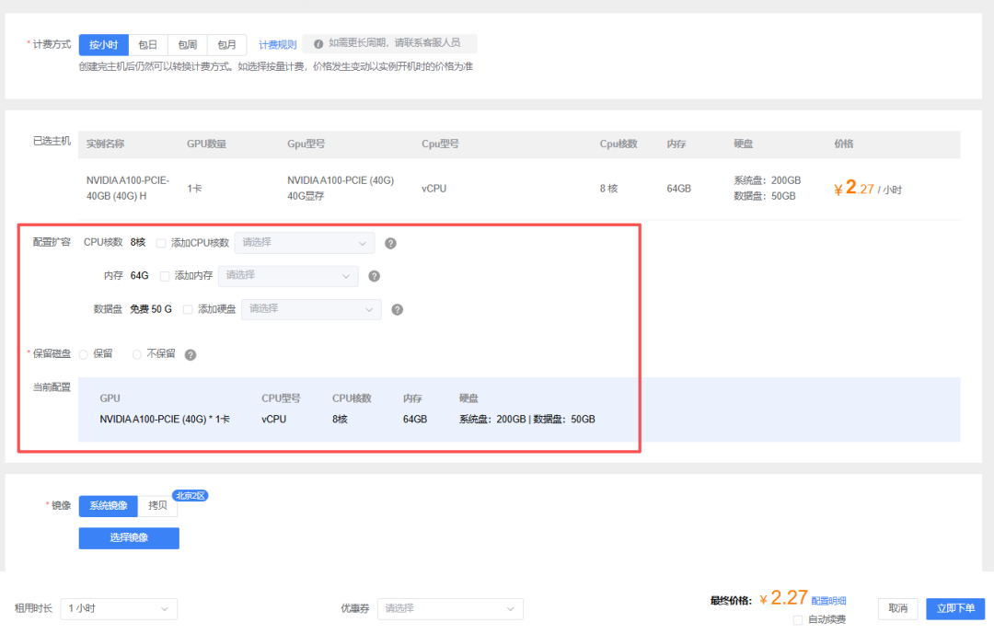Click the 64GB memory cell in host table
Screen dimensions: 994x634
(x=679, y=189)
